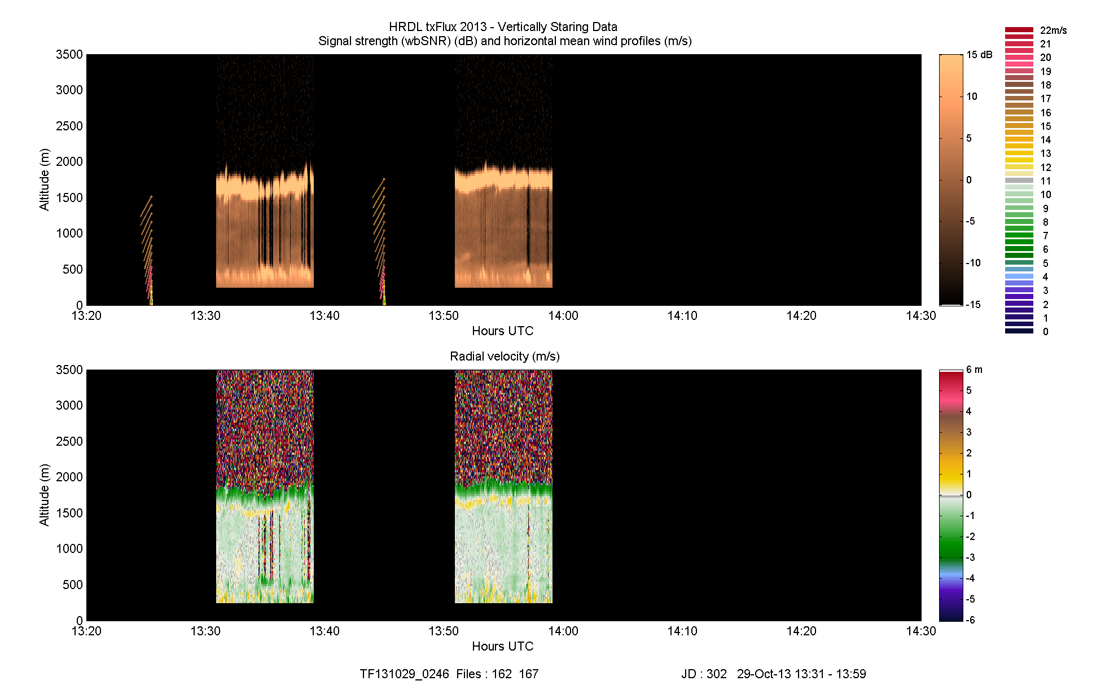The width and height of the screenshot is (1105, 694).
Task: Click the second radial velocity data block after 13:50
Action: tap(503, 486)
